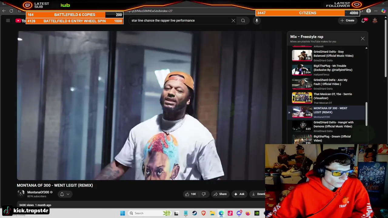Image resolution: width=388 pixels, height=218 pixels.
Task: Open browser profile icon in toolbar
Action: click(369, 11)
